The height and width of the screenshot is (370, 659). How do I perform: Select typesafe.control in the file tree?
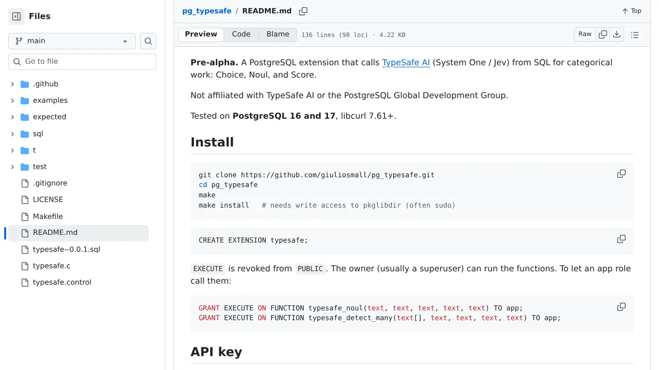[x=62, y=282]
